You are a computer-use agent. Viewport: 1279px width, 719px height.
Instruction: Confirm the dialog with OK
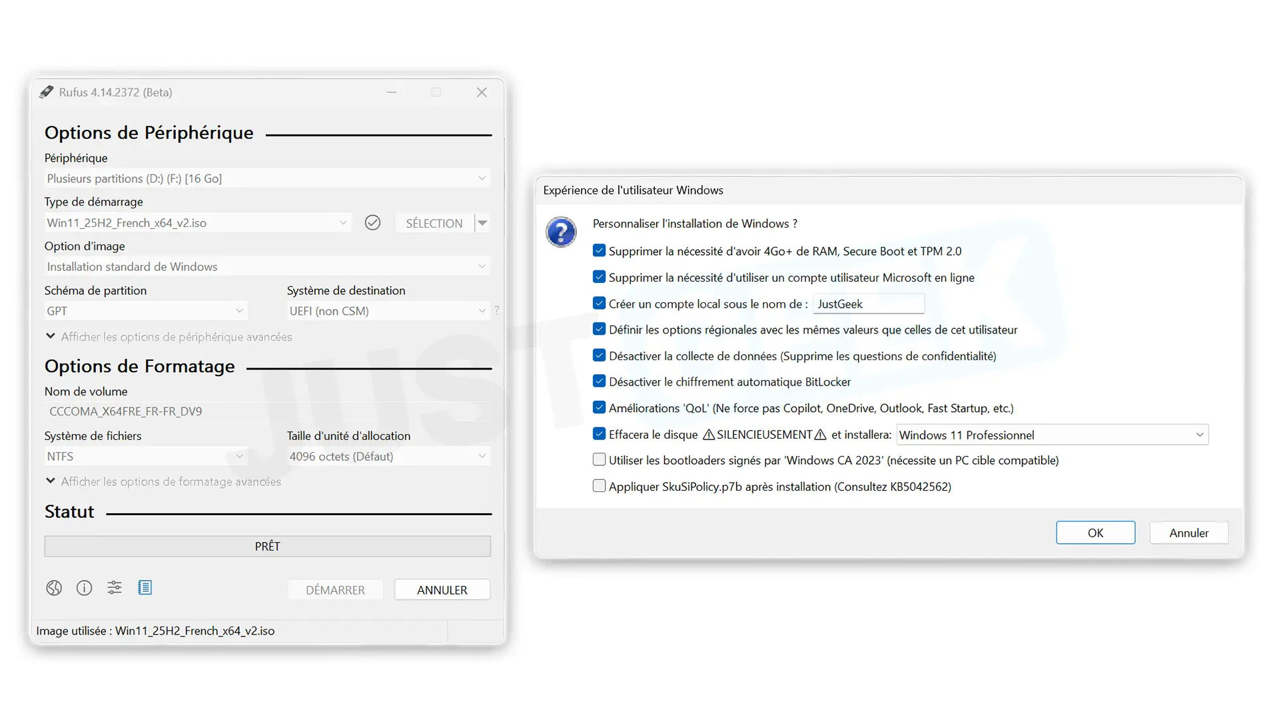click(x=1095, y=533)
